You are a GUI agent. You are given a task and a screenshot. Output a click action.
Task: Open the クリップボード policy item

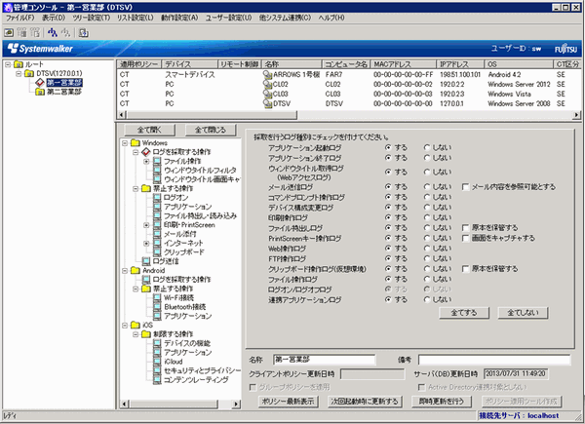coord(183,251)
